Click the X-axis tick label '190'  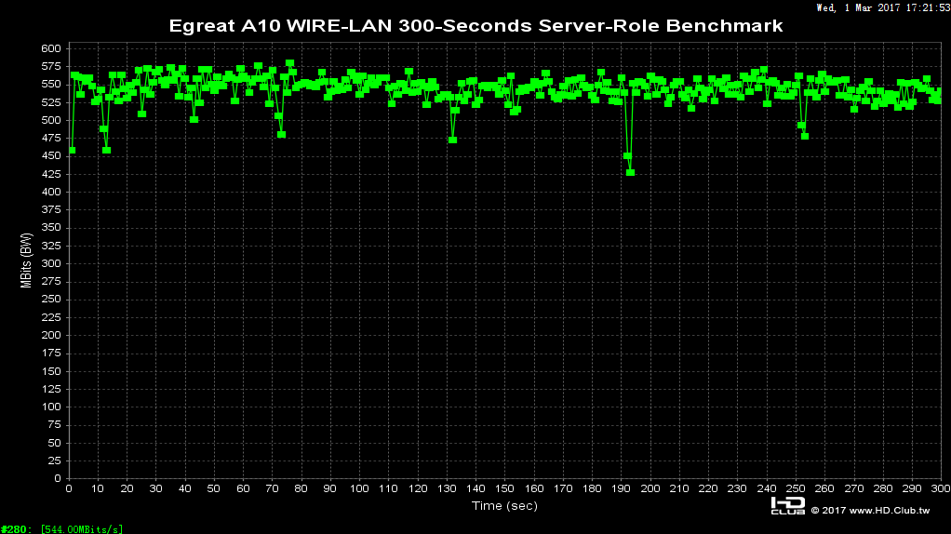621,488
